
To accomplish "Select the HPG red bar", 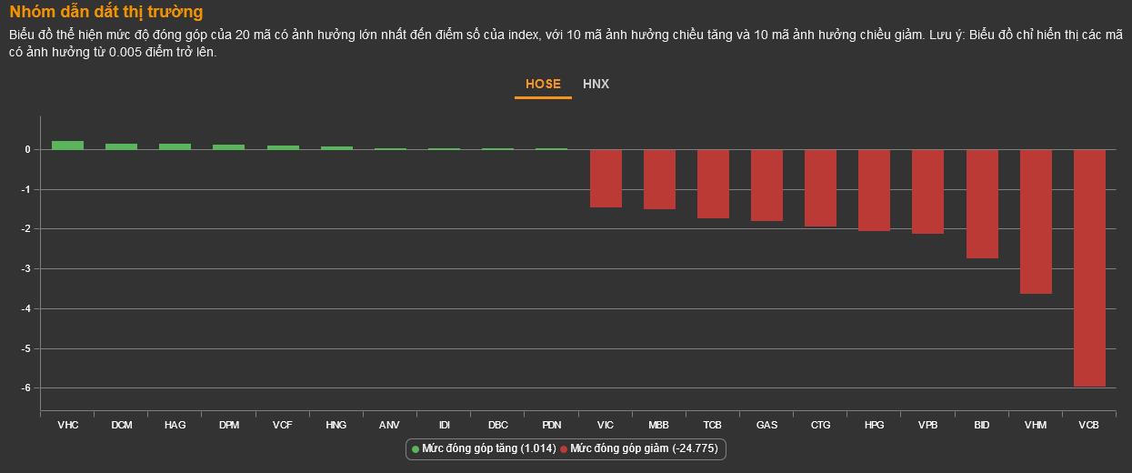I will point(875,190).
